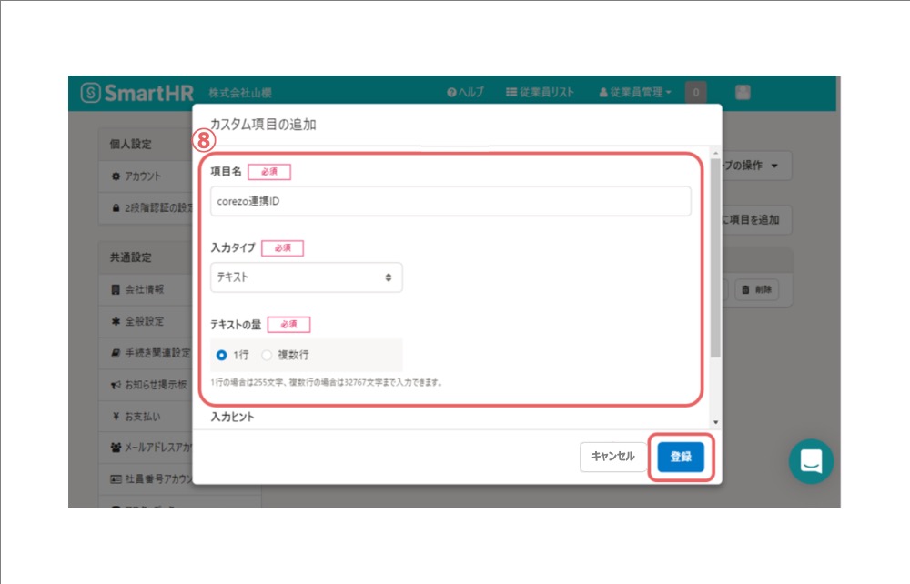Click the dialog scroll up arrow

(715, 153)
